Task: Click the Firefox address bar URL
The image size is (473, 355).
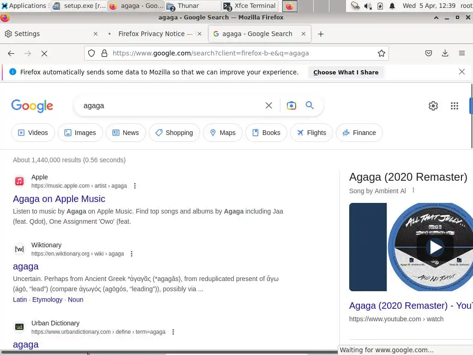Action: click(x=211, y=54)
